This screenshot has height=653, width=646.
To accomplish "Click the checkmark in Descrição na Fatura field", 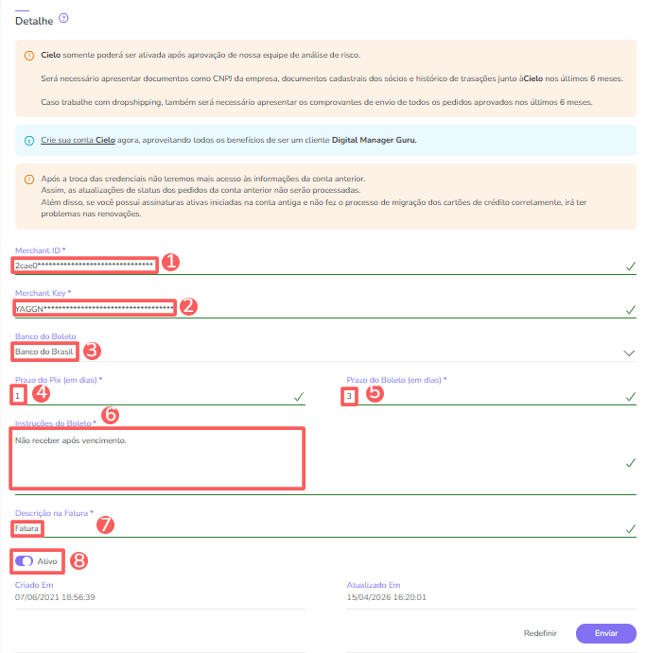I will point(631,528).
